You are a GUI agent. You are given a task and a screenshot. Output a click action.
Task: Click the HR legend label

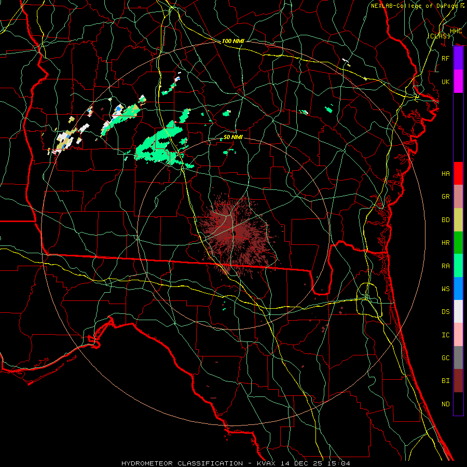(x=445, y=243)
